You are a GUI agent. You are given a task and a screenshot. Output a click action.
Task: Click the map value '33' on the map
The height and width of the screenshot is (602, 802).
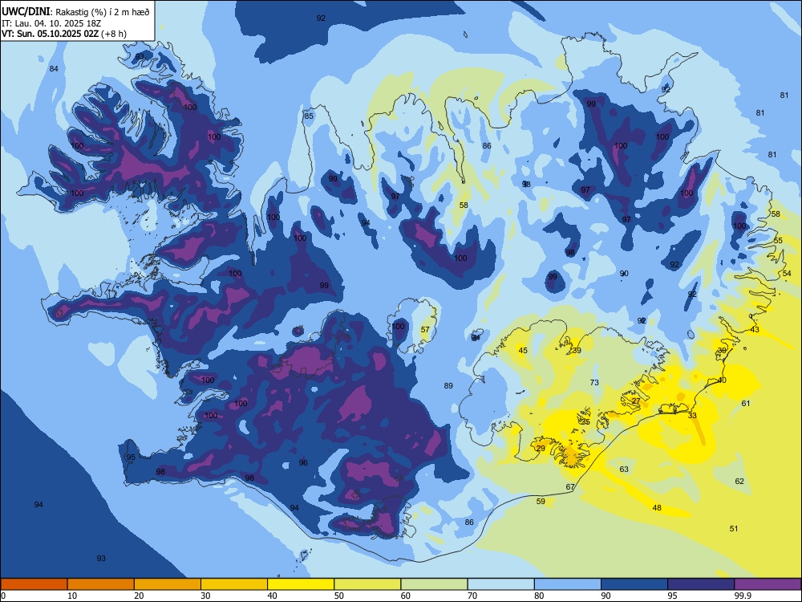tap(692, 415)
